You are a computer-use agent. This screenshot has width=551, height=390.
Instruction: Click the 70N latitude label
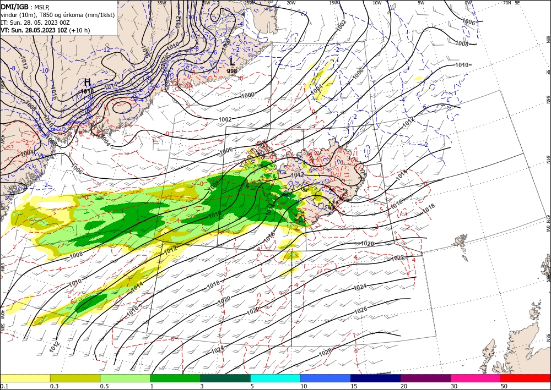coord(506,2)
